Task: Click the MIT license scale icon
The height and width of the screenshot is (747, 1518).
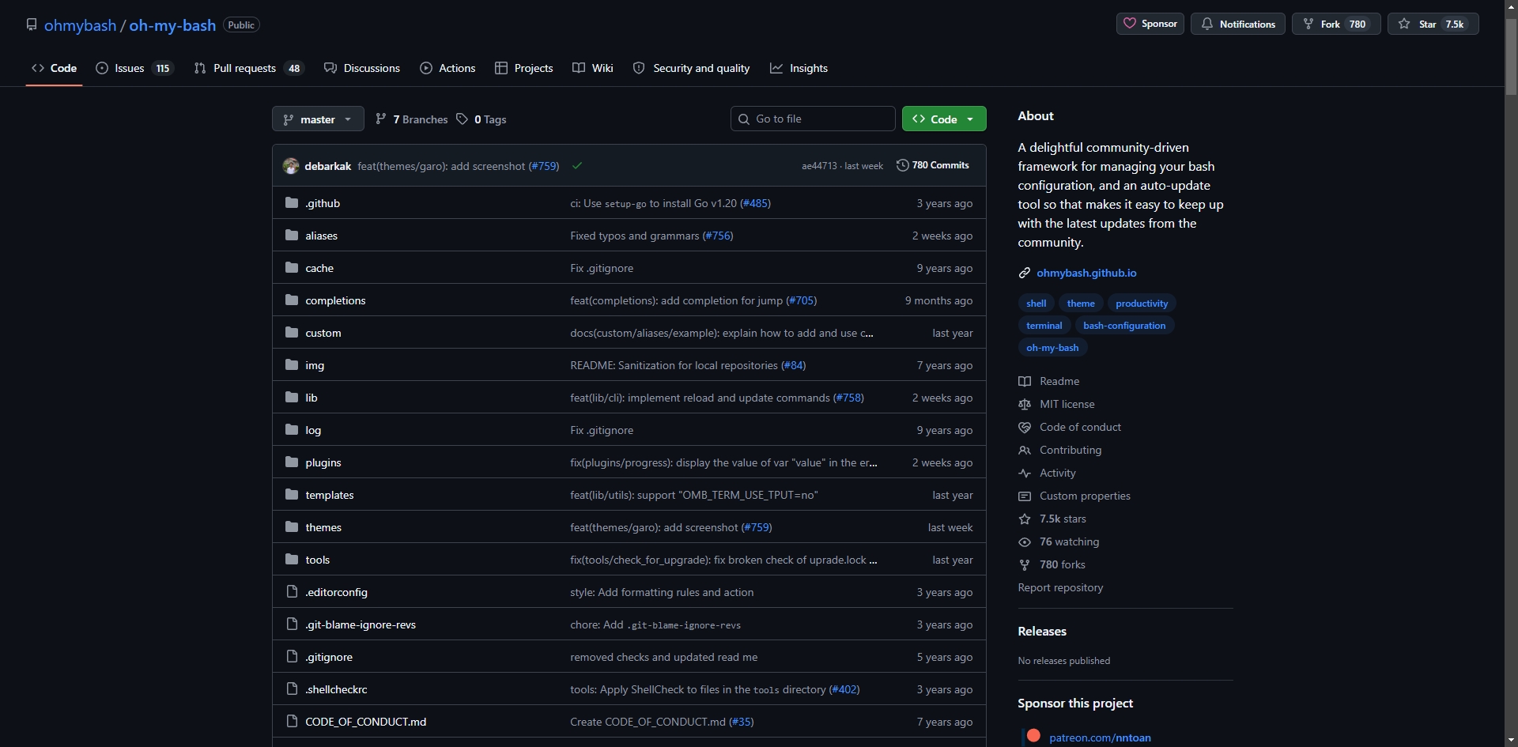Action: click(1025, 404)
